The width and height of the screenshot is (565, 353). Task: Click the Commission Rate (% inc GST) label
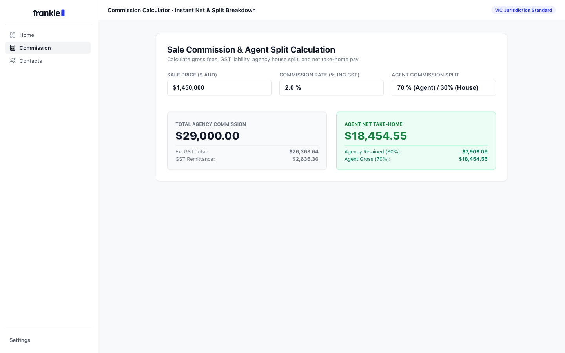pyautogui.click(x=319, y=75)
